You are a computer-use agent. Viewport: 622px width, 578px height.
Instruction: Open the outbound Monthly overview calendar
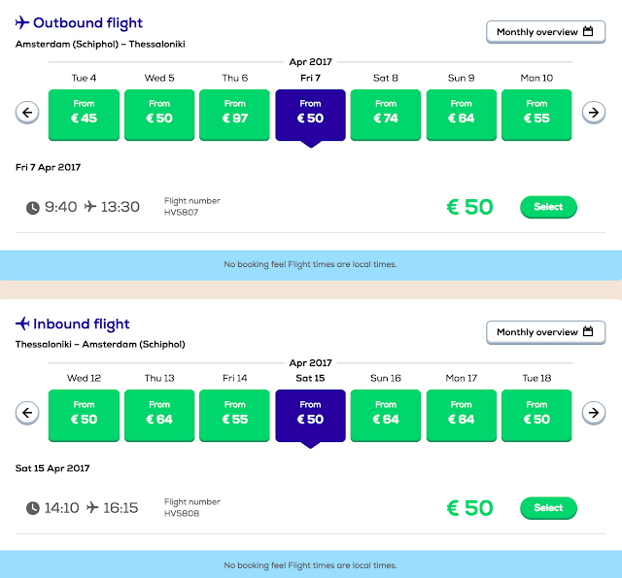click(545, 32)
